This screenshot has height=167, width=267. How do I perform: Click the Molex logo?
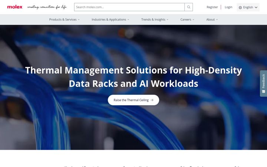point(14,7)
